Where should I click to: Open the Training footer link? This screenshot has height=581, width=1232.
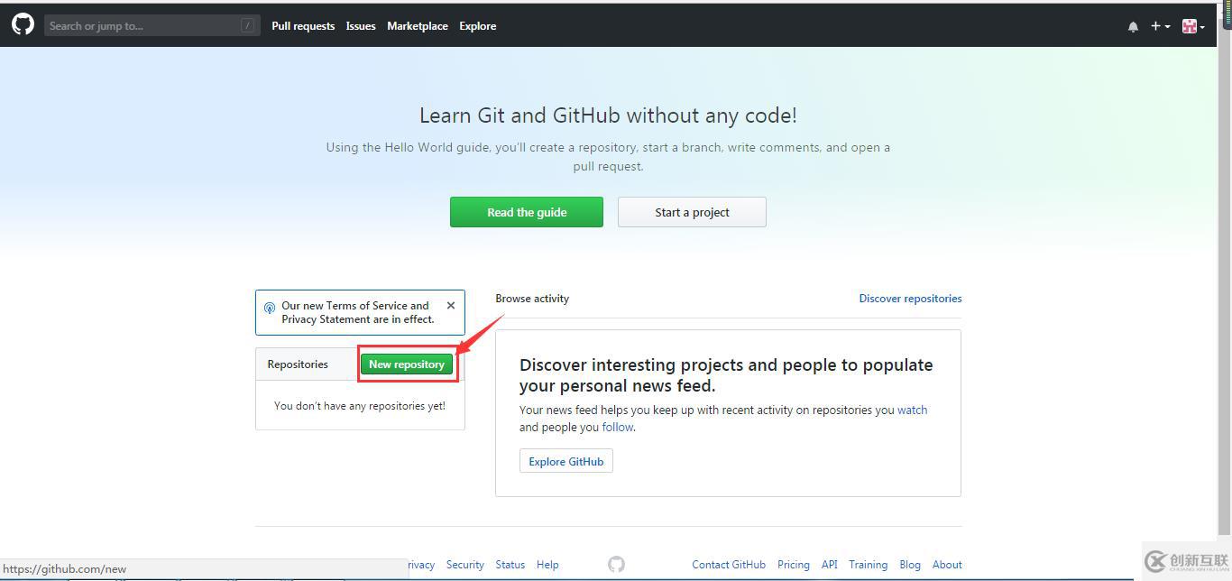tap(869, 565)
